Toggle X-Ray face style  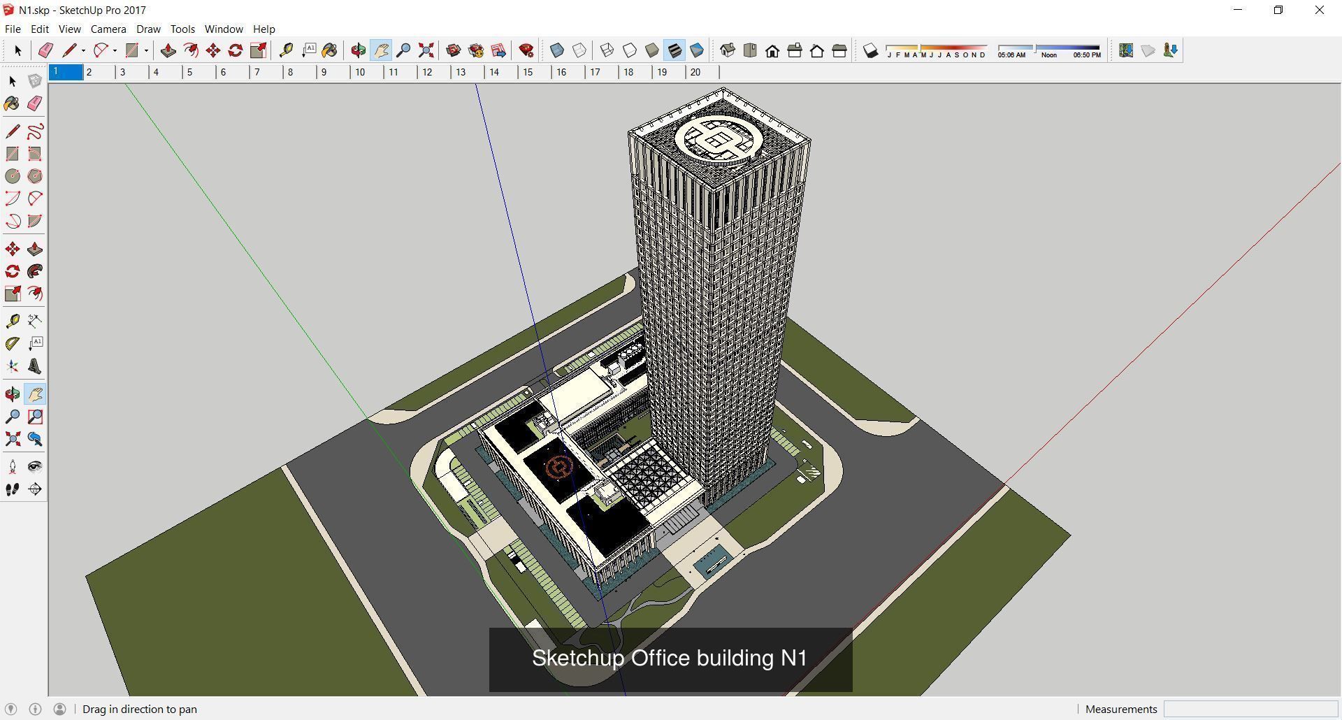click(557, 50)
